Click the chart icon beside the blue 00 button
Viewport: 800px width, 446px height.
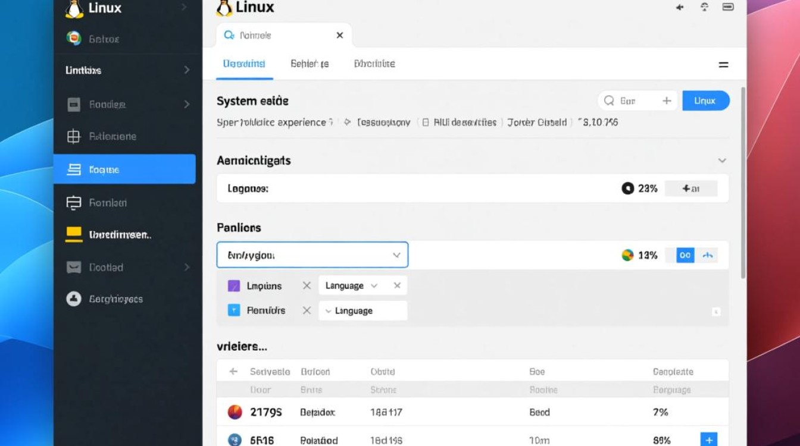click(x=709, y=255)
